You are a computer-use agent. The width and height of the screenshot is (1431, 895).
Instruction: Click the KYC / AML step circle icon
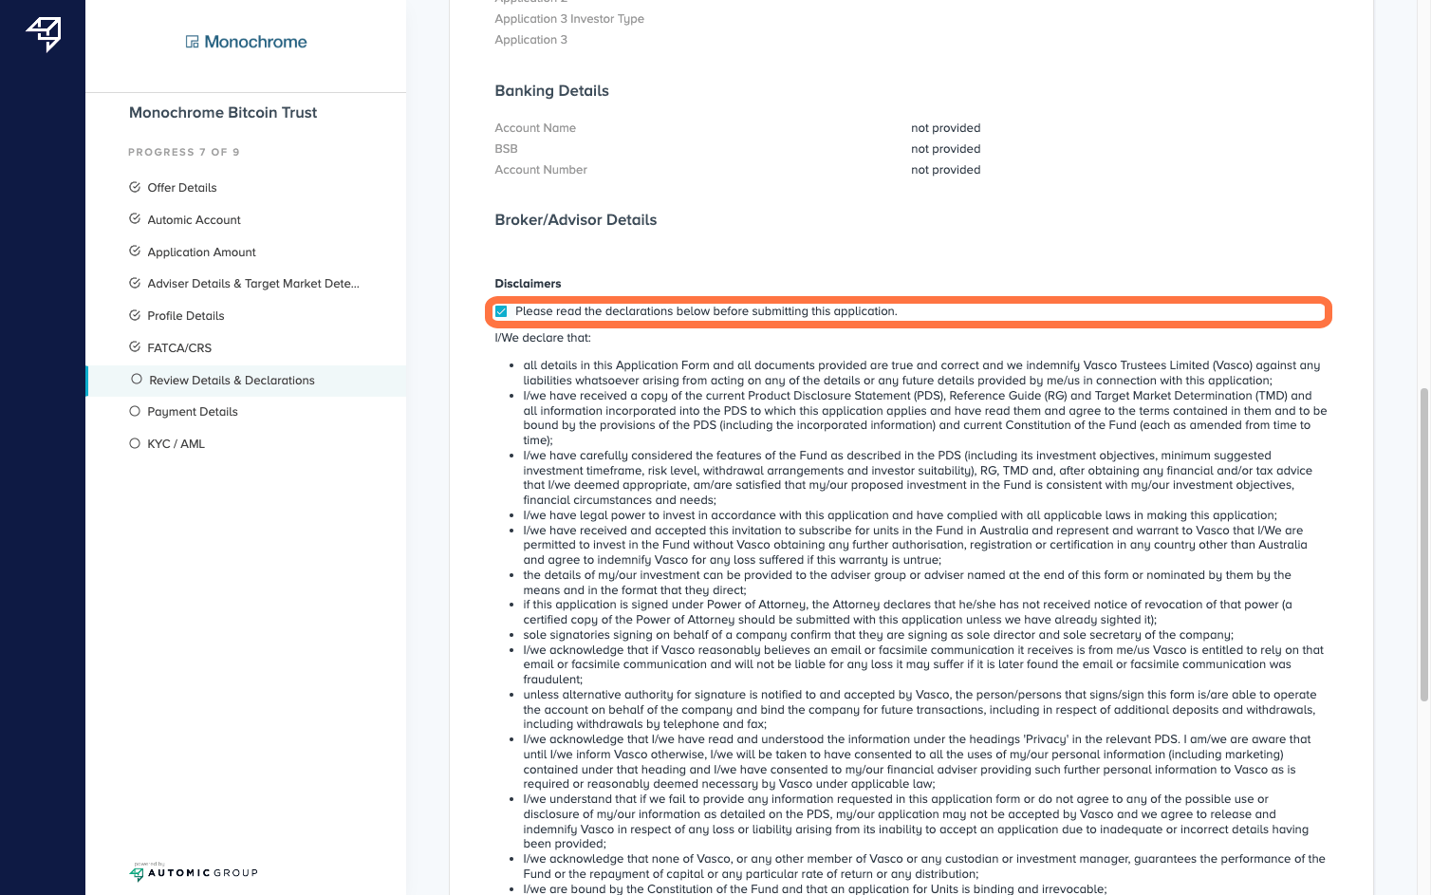click(x=135, y=443)
